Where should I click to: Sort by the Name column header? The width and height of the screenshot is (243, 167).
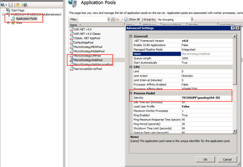(97, 25)
